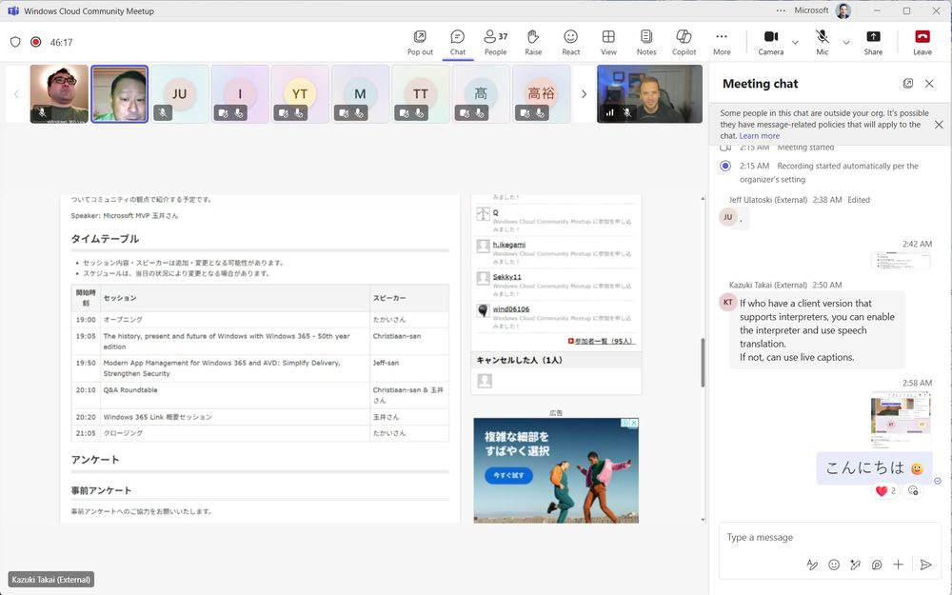Click the タイムテーブル heading

[105, 239]
